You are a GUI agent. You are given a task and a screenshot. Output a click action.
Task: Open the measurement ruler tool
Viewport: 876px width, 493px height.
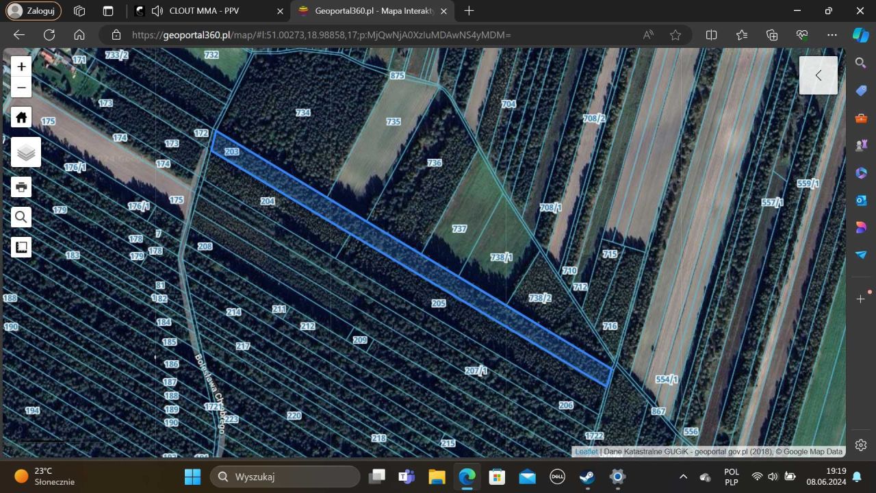point(21,247)
